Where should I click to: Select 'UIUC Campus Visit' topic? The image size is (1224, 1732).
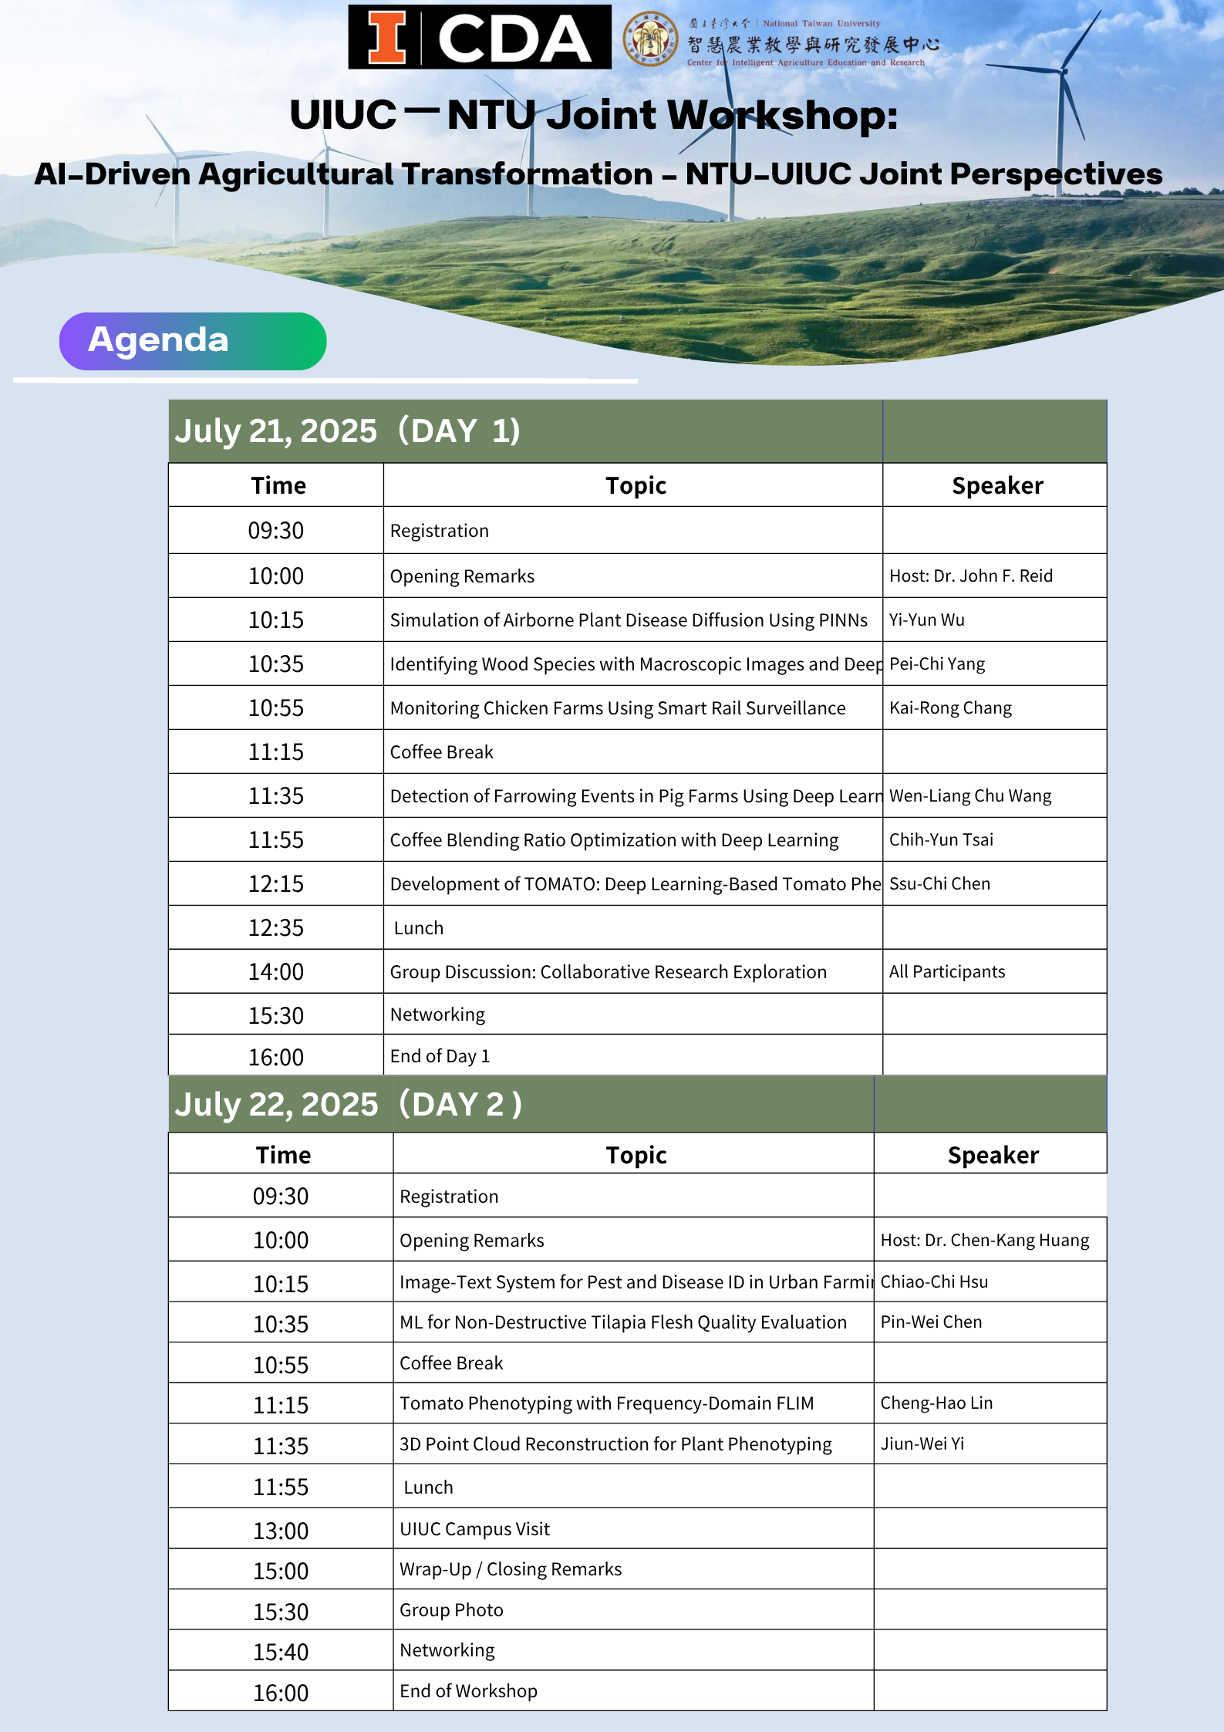point(474,1529)
